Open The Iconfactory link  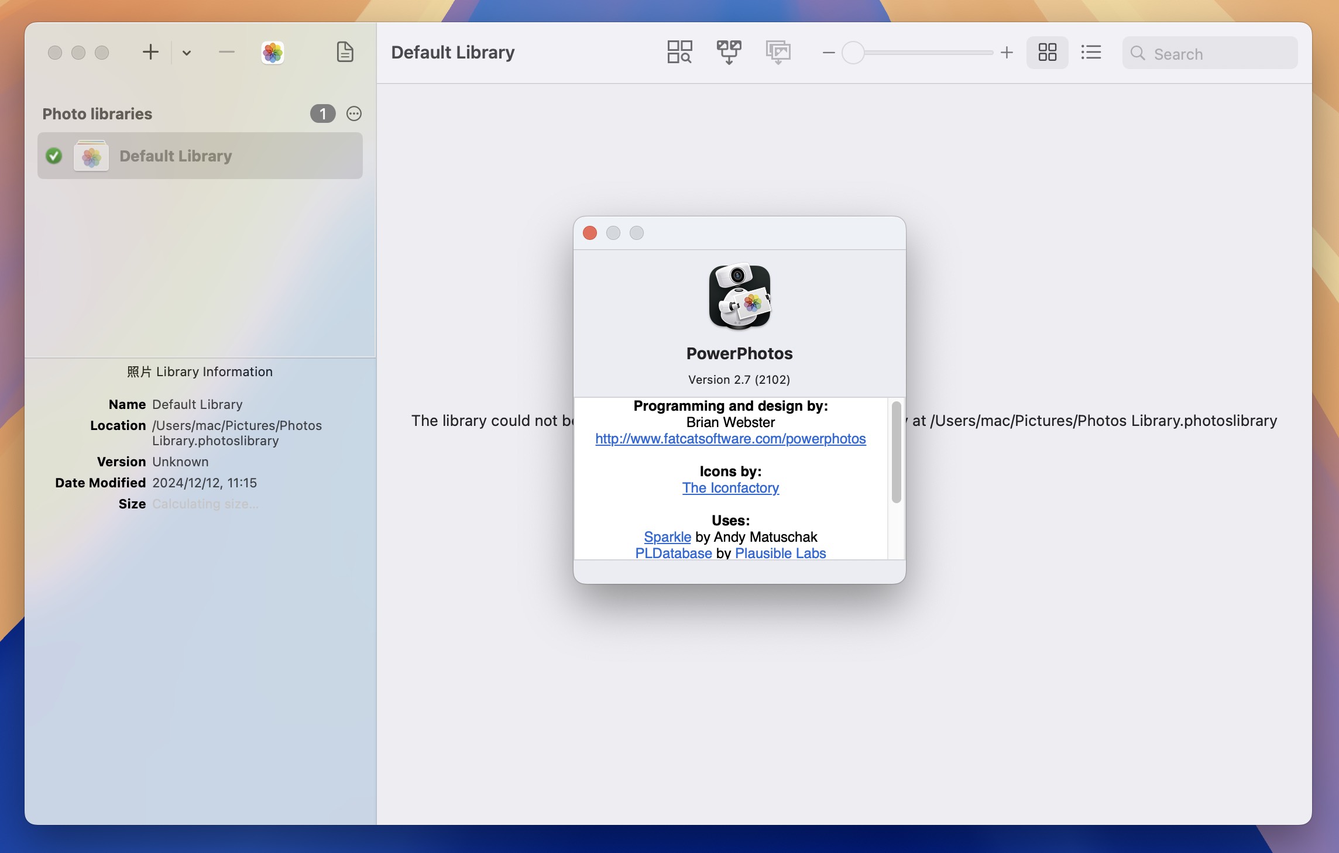click(730, 488)
